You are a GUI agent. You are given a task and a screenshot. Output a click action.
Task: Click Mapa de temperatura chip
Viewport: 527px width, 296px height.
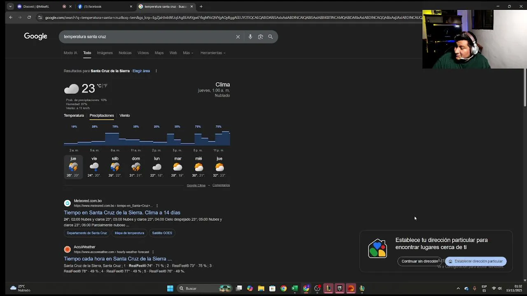129,233
